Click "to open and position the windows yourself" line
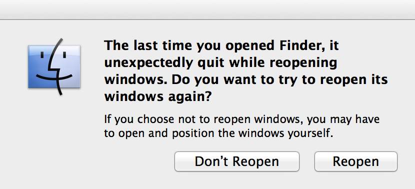 pyautogui.click(x=218, y=133)
